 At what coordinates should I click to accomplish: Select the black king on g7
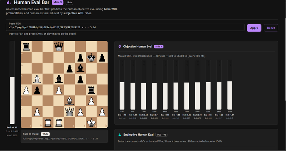pos(91,57)
